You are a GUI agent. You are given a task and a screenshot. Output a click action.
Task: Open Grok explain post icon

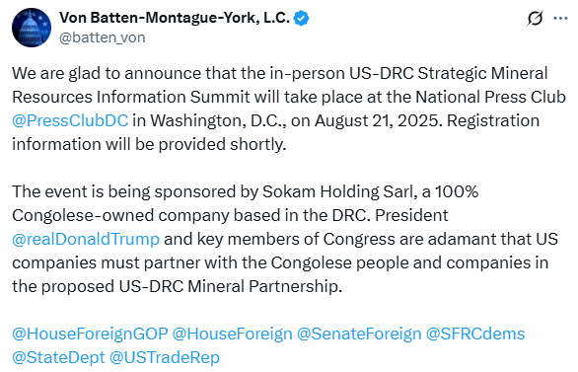pyautogui.click(x=535, y=18)
